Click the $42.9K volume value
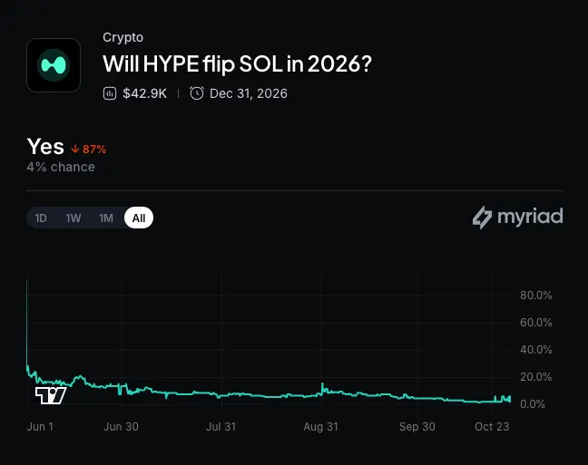The width and height of the screenshot is (588, 465). 145,93
